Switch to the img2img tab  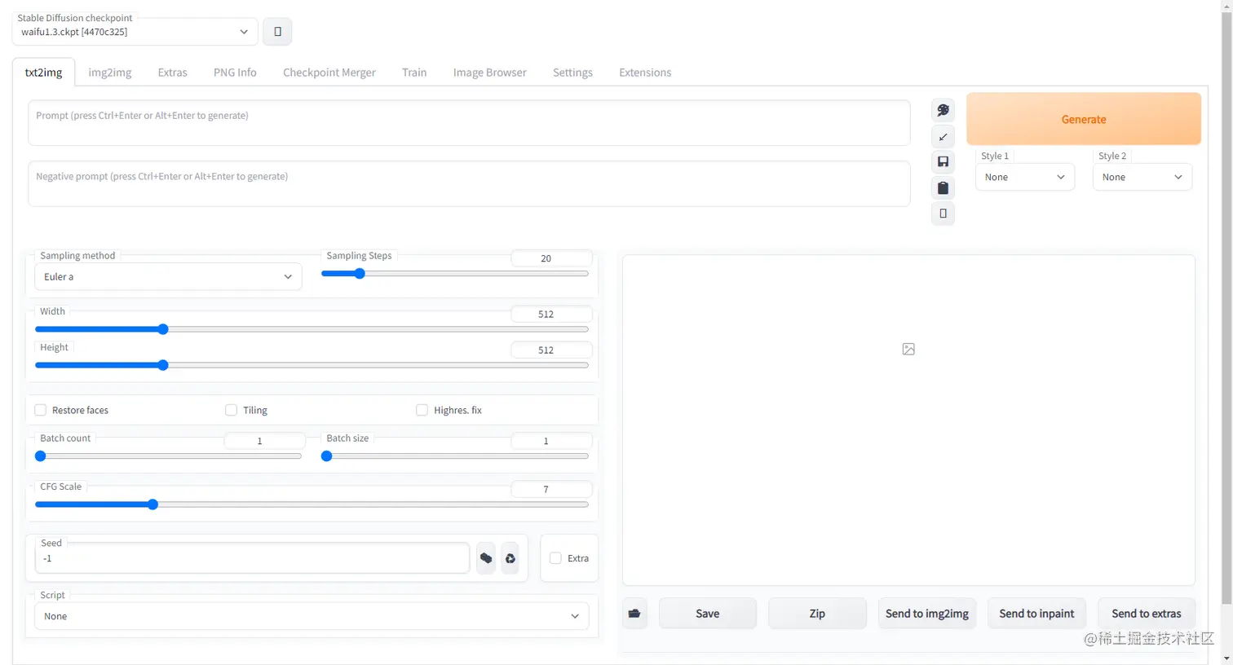click(x=110, y=72)
